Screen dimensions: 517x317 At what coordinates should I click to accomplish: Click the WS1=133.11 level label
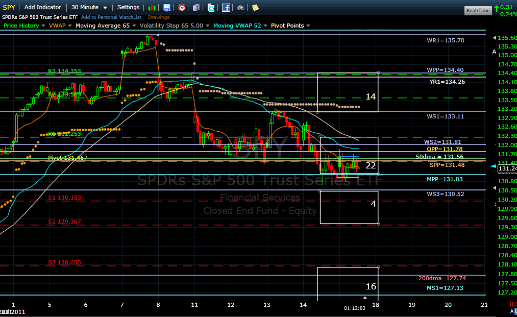coord(446,116)
